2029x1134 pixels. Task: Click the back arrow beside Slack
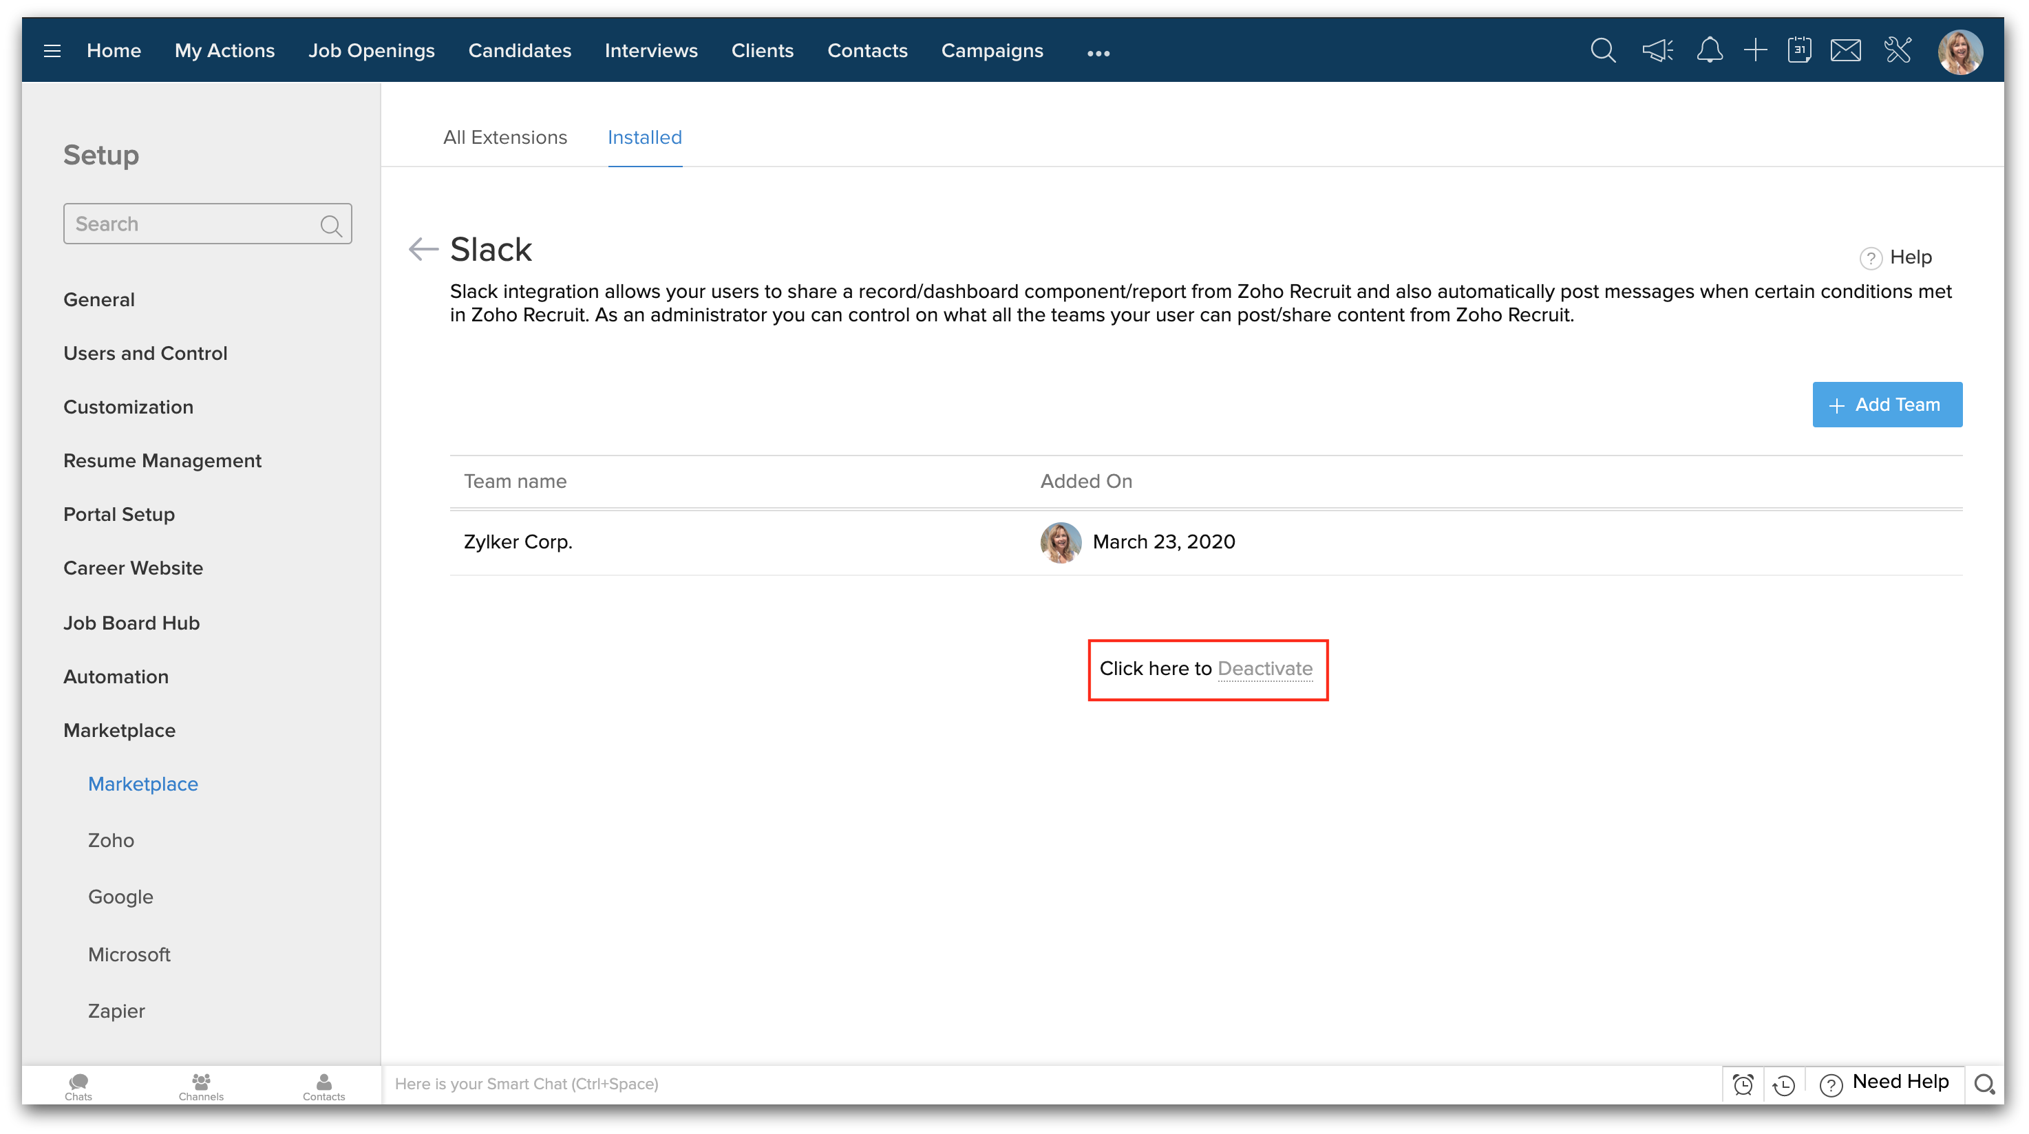[x=423, y=250]
